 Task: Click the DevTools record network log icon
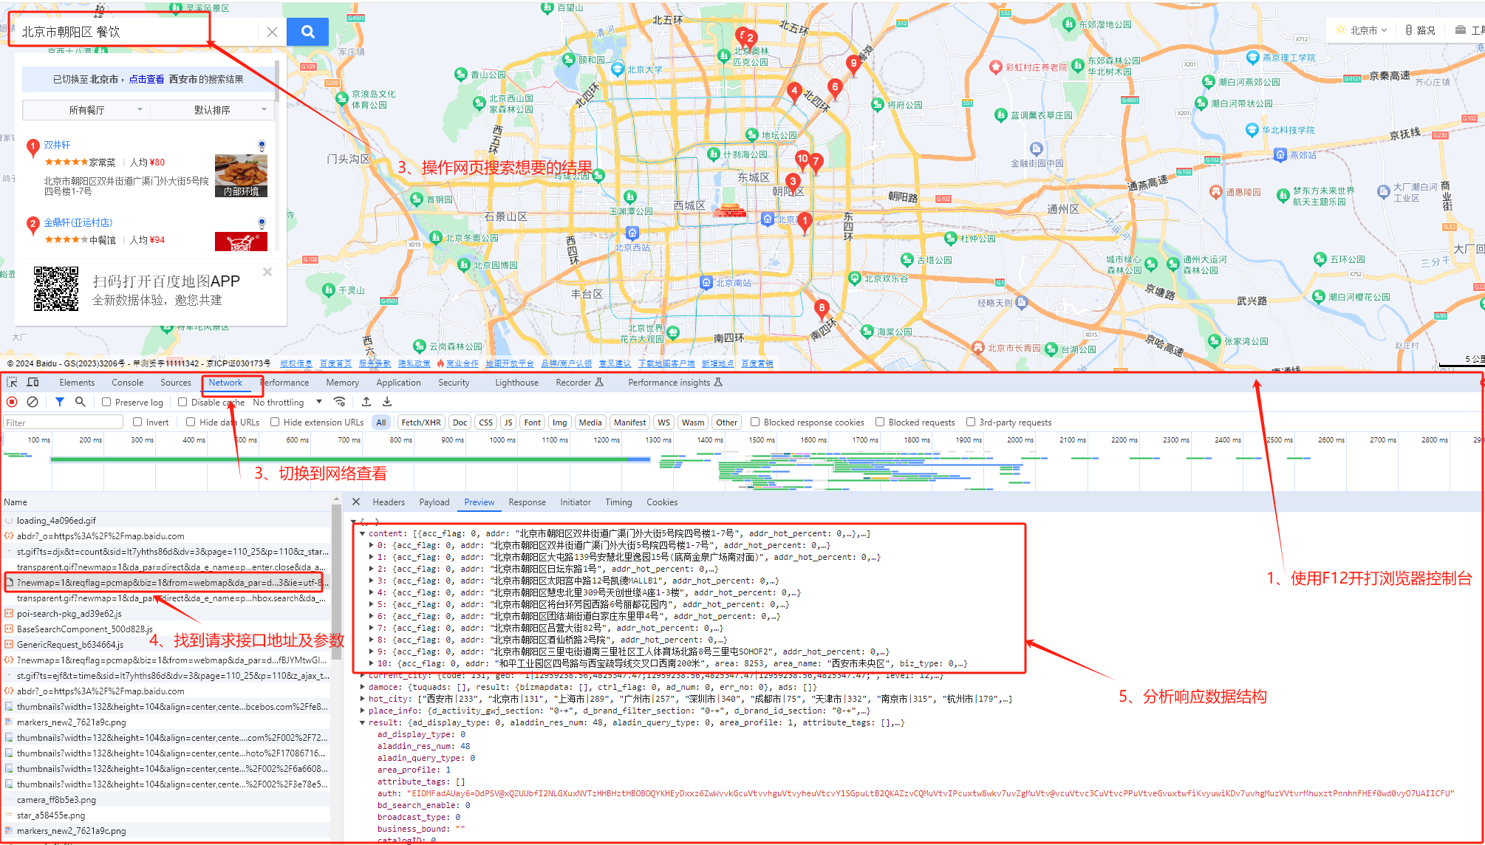pyautogui.click(x=12, y=402)
